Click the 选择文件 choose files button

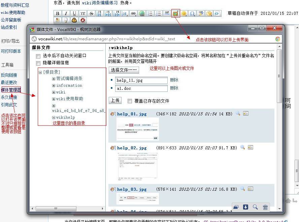point(124,70)
